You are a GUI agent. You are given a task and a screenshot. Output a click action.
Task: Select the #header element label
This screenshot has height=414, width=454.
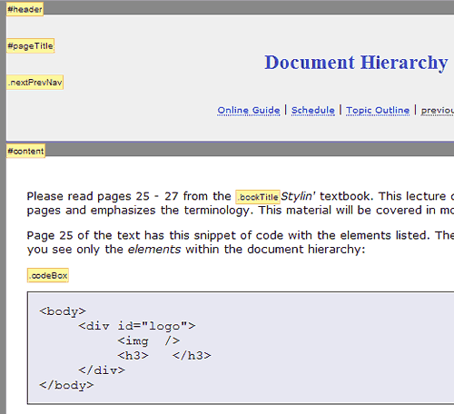tap(25, 9)
